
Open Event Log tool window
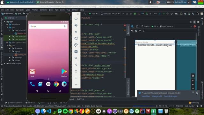pyautogui.click(x=194, y=103)
